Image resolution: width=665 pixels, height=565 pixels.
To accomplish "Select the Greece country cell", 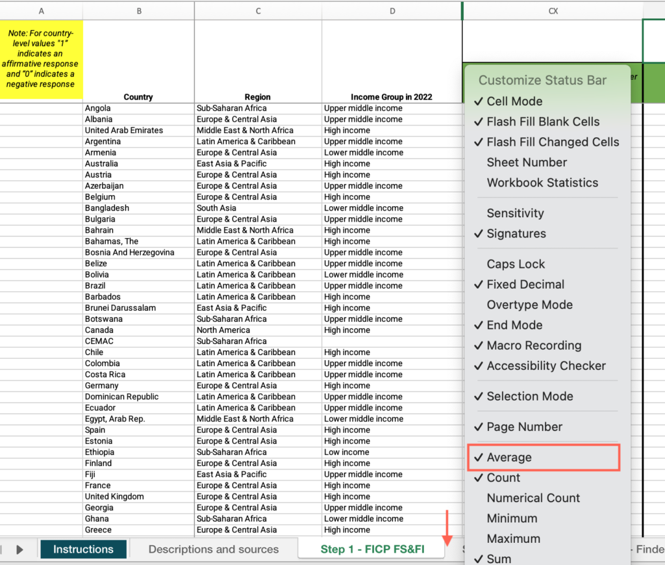I will click(x=139, y=530).
